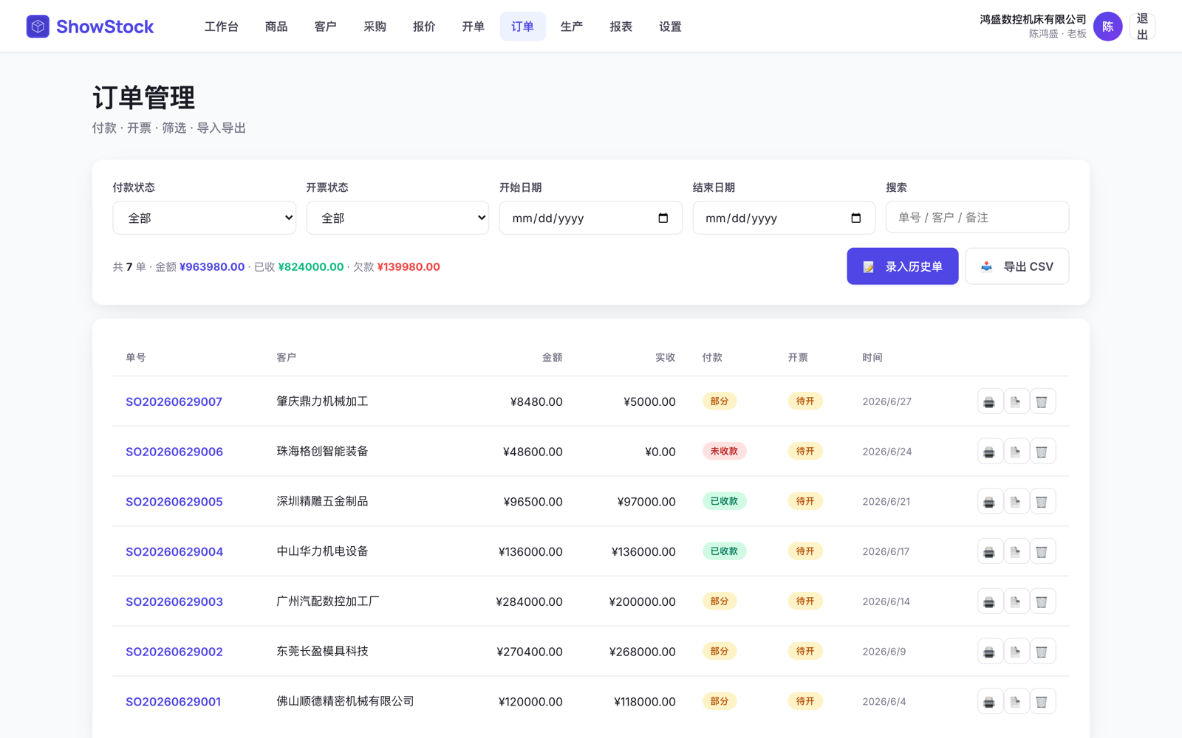
Task: Print order SO20260629003
Action: coord(989,601)
